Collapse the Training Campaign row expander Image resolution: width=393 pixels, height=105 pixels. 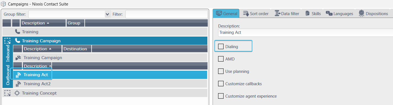pos(7,41)
